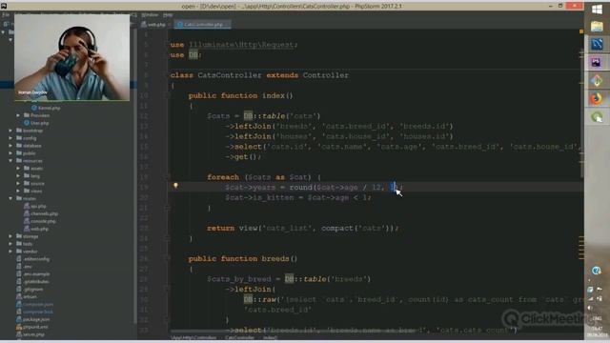
Task: Select package.json in the project tree
Action: [x=36, y=320]
